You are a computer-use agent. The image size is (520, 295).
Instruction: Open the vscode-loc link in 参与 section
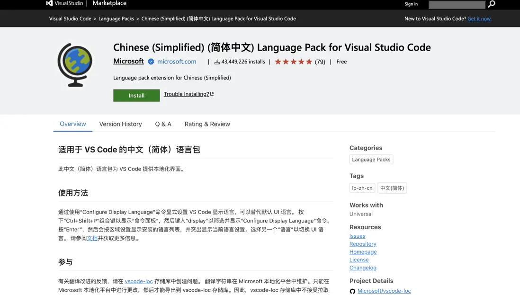coord(139,281)
